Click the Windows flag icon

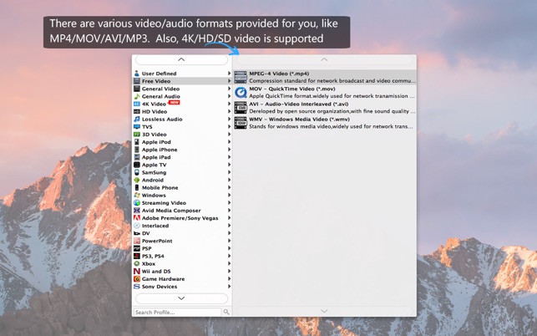pyautogui.click(x=137, y=195)
